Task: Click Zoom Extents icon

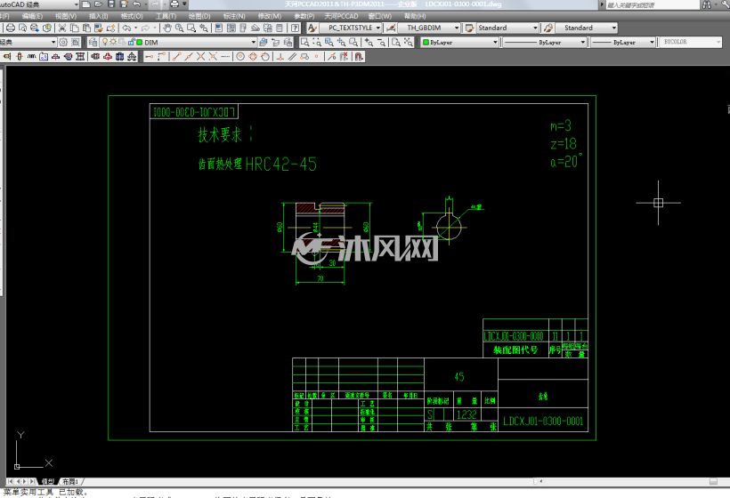Action: click(409, 43)
